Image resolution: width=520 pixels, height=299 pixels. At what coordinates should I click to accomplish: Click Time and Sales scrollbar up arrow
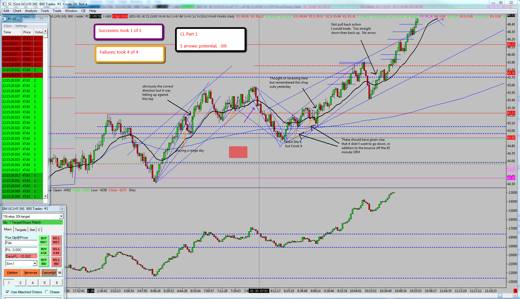(45, 31)
